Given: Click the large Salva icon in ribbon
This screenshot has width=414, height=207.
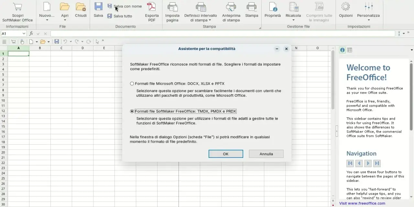Looking at the screenshot, I should pos(98,6).
